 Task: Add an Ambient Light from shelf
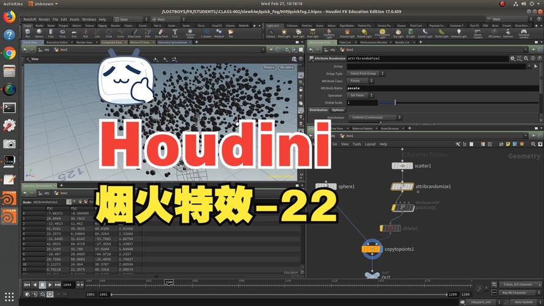[x=459, y=34]
